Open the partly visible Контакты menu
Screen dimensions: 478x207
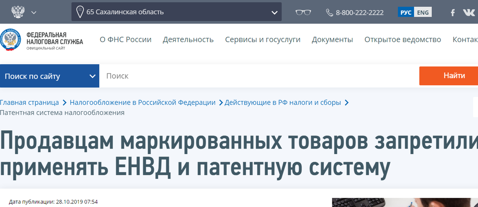point(465,39)
